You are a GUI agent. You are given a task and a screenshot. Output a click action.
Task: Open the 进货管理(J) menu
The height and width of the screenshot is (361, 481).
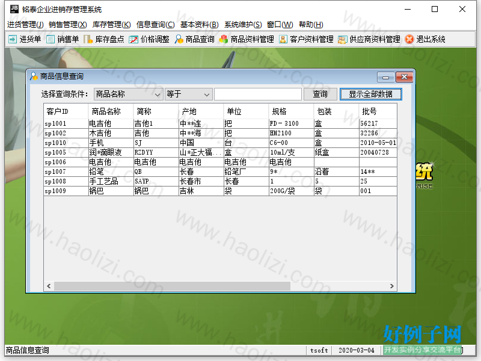(25, 25)
